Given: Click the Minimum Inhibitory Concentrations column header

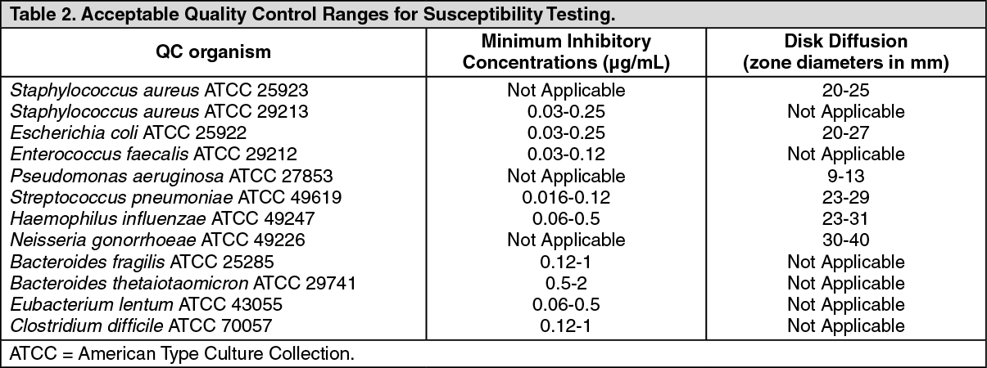Looking at the screenshot, I should tap(566, 52).
